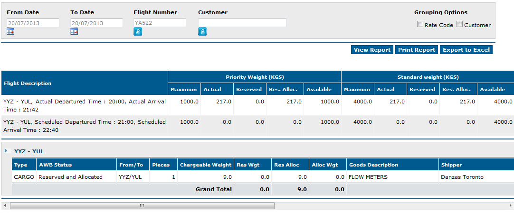Screen dimensions: 514x213
Task: Click the scrollbar right arrow
Action: [x=511, y=205]
